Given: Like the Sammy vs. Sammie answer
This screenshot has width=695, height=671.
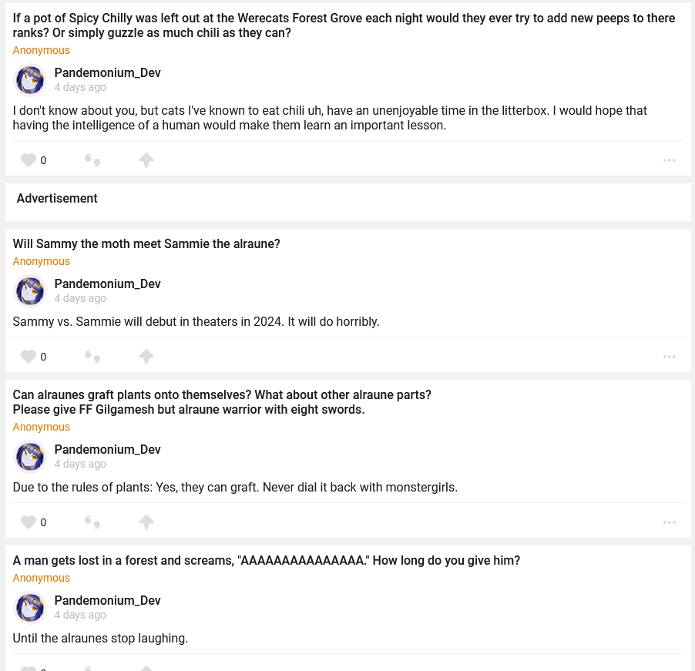Looking at the screenshot, I should [x=29, y=357].
